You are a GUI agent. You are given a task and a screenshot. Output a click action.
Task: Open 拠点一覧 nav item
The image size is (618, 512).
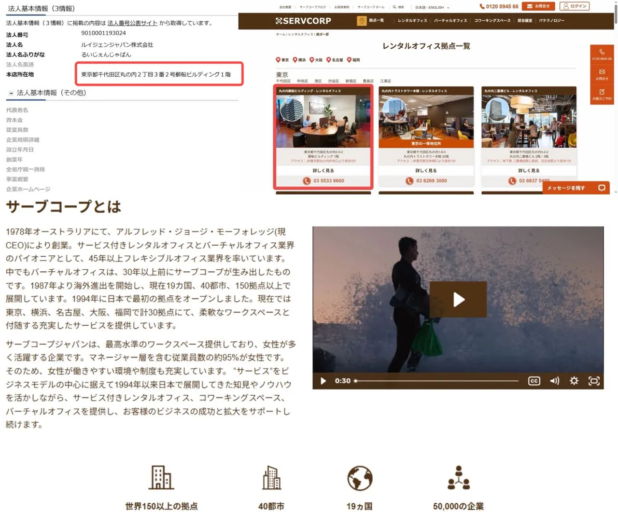376,21
